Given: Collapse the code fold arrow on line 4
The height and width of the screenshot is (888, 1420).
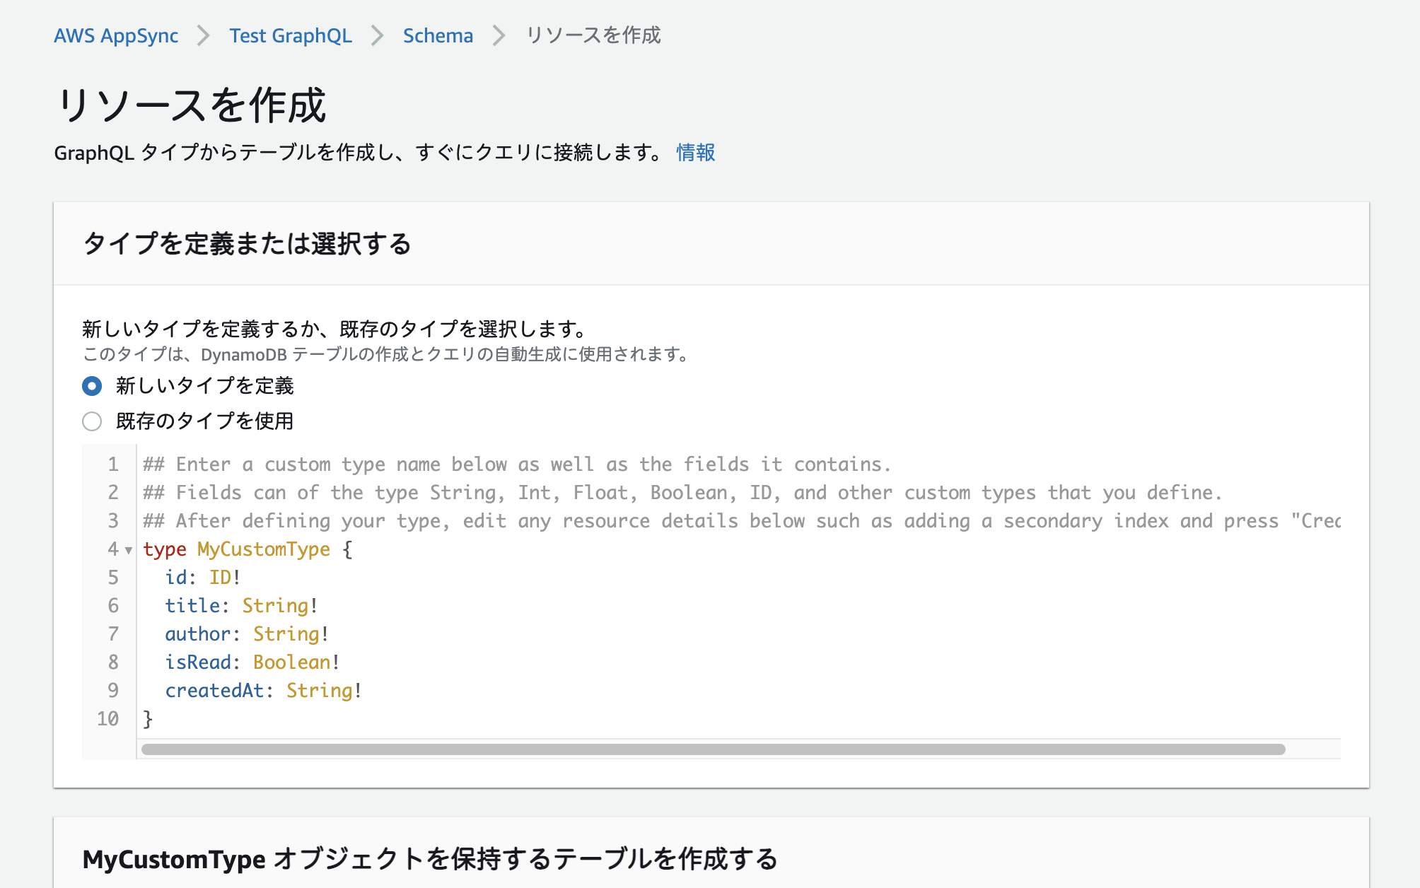Looking at the screenshot, I should pyautogui.click(x=128, y=549).
